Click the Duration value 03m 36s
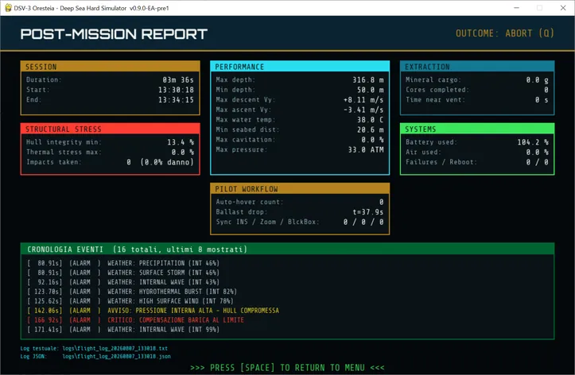Viewport: 575px width, 375px height. [x=178, y=79]
